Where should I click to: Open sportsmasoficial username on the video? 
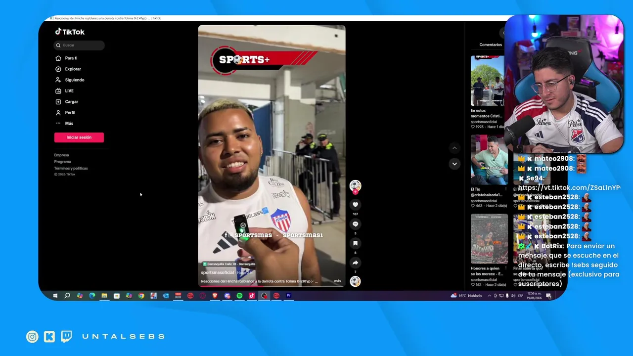click(217, 272)
